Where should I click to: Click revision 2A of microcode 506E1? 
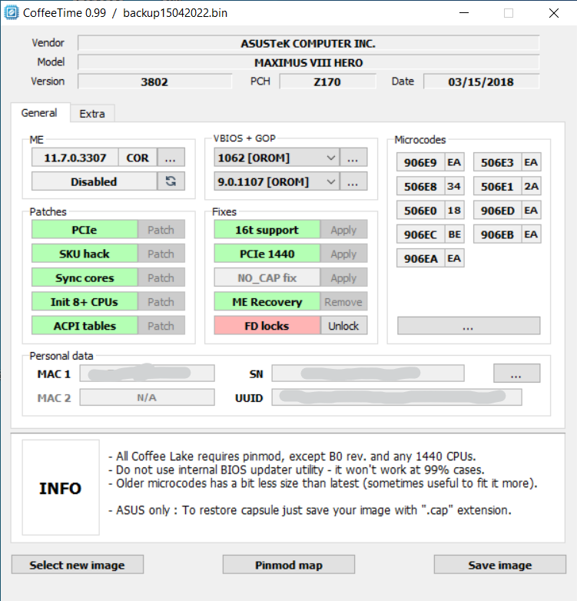(532, 186)
